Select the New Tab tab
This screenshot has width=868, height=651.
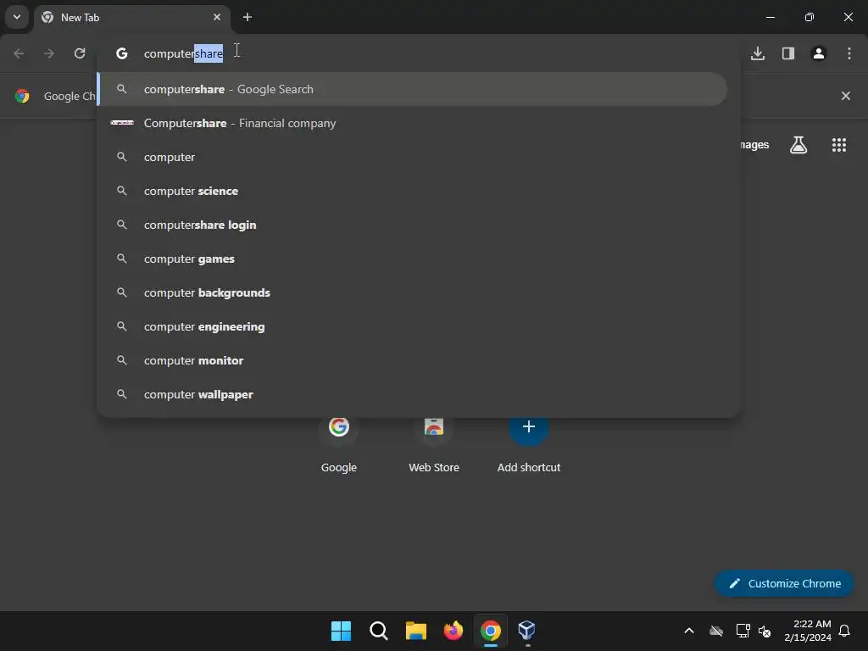tap(131, 17)
